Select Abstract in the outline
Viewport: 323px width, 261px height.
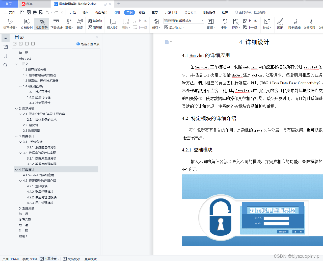[25, 59]
